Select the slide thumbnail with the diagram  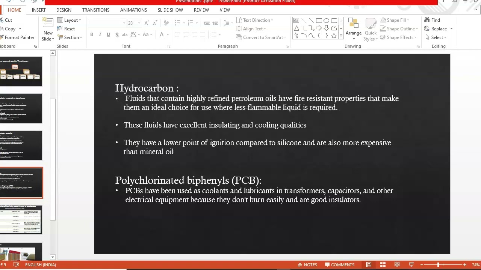coord(21,72)
